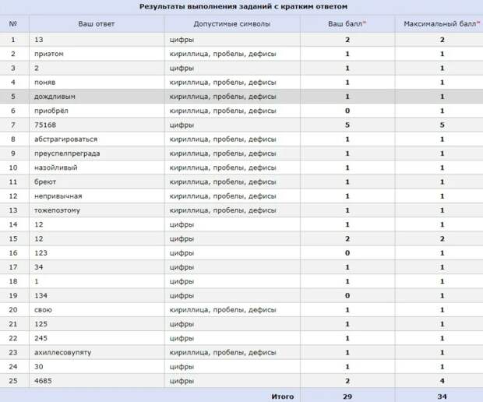Click row number '18'
483x402 pixels.
(x=13, y=281)
